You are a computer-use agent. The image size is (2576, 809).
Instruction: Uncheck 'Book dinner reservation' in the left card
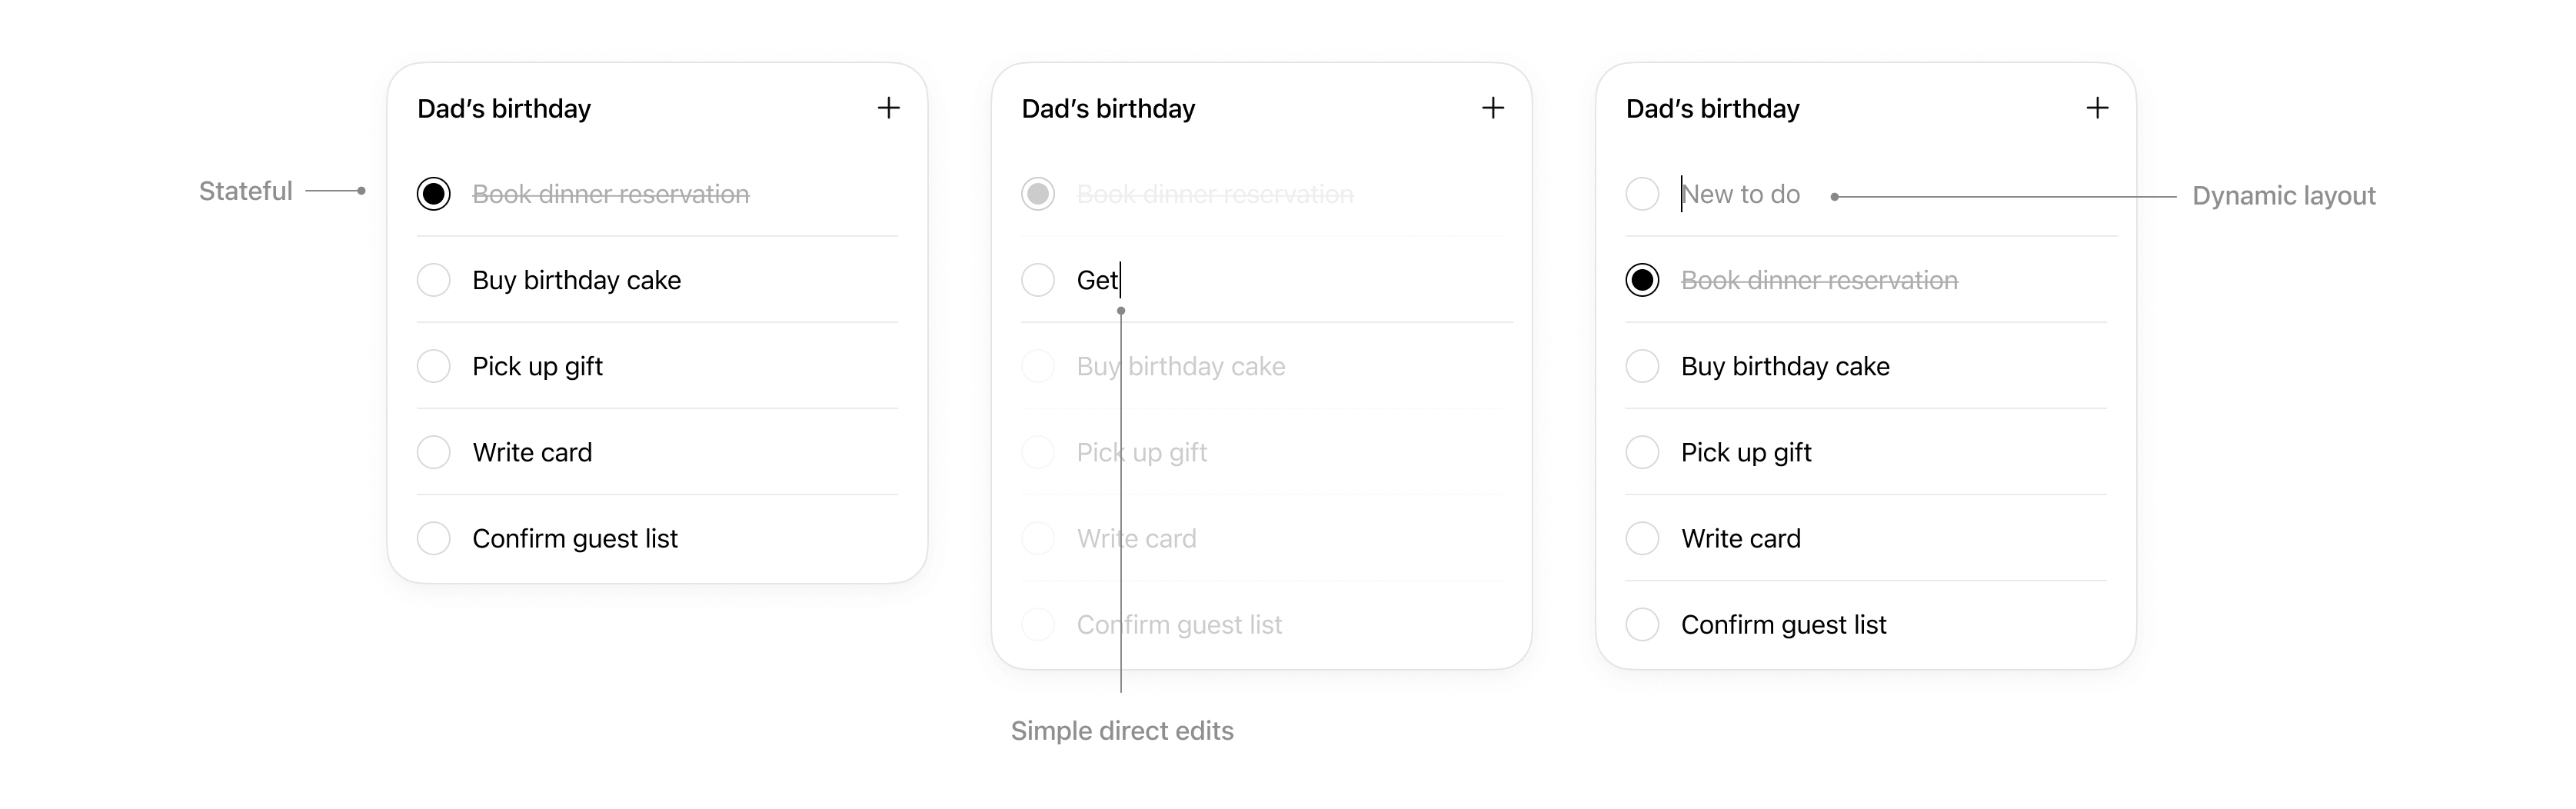click(434, 194)
